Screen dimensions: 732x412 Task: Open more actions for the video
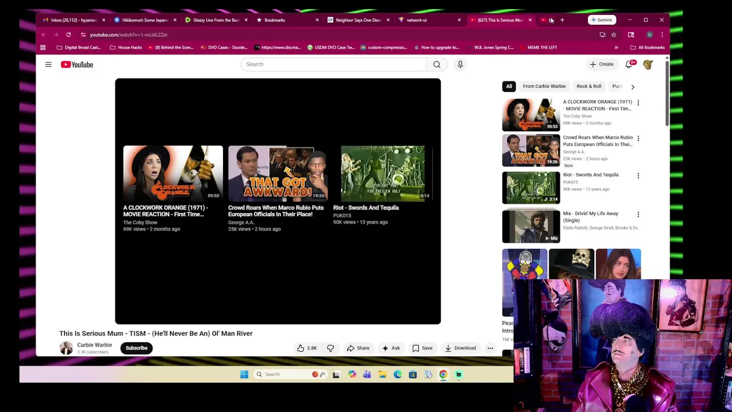[490, 348]
